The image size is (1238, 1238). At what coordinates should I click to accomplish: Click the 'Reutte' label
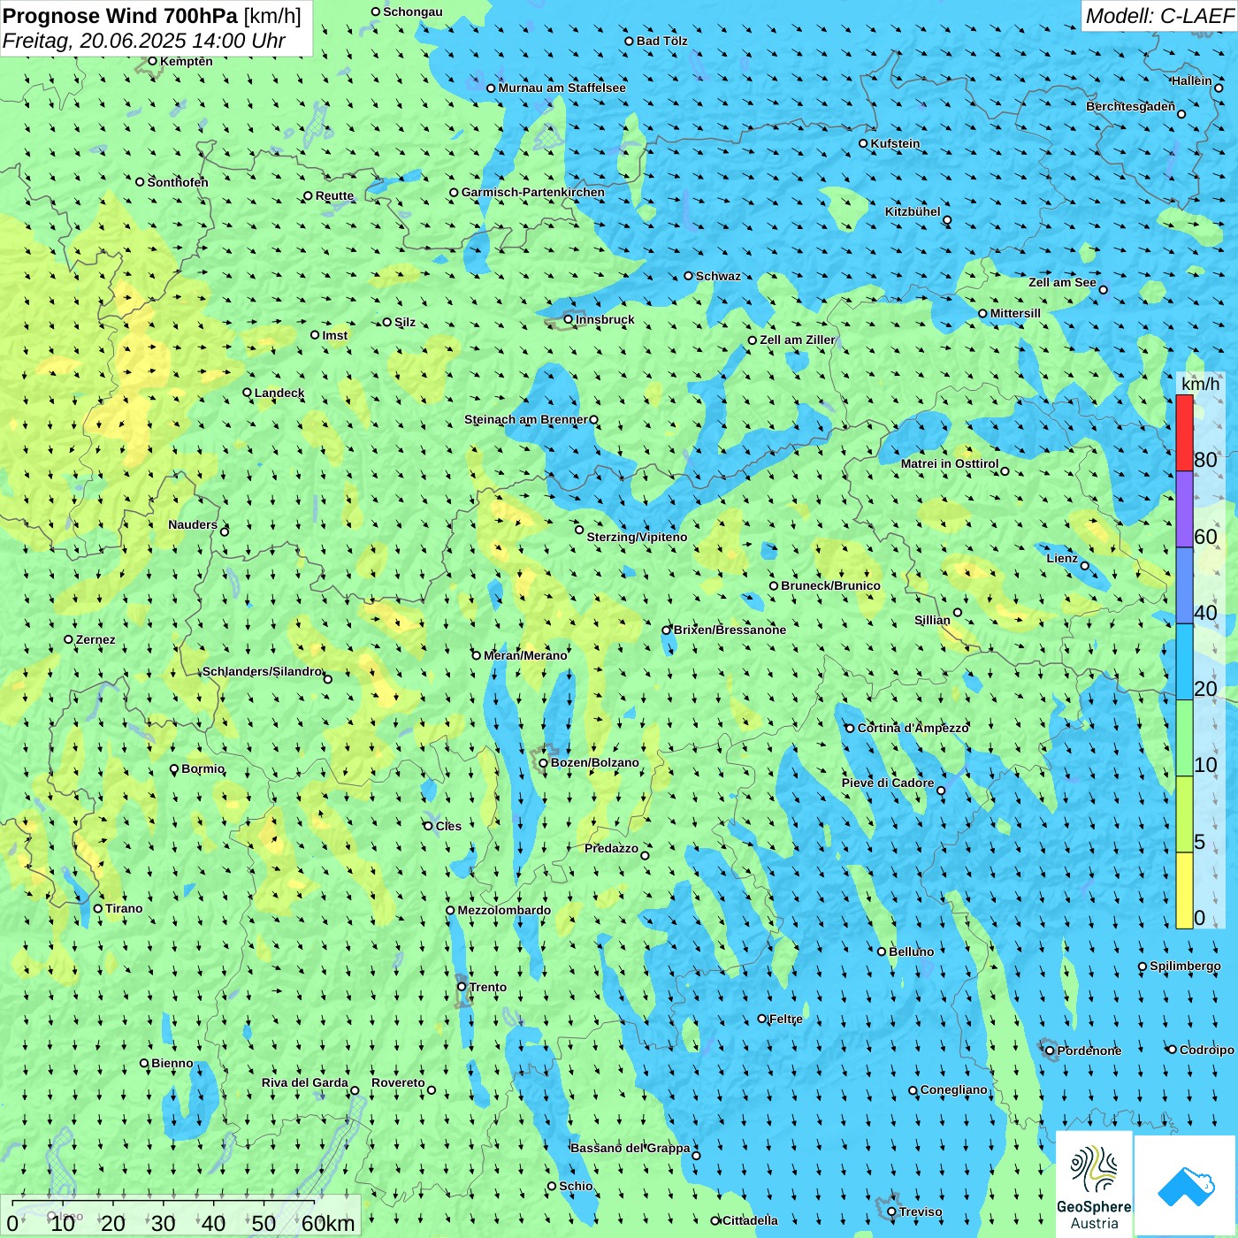(x=335, y=196)
